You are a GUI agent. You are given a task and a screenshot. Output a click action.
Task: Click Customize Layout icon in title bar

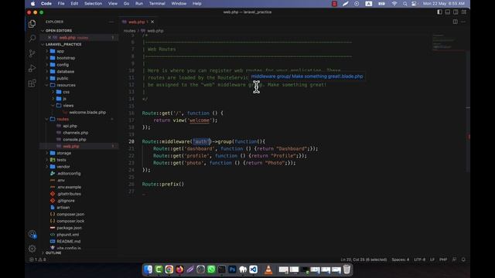point(464,12)
